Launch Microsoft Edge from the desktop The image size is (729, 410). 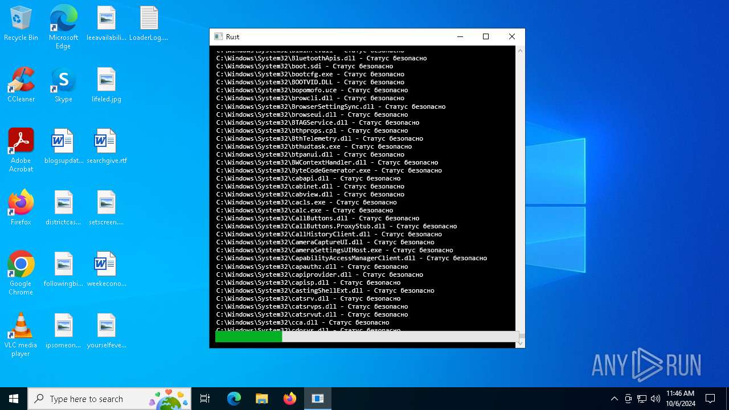click(x=63, y=27)
